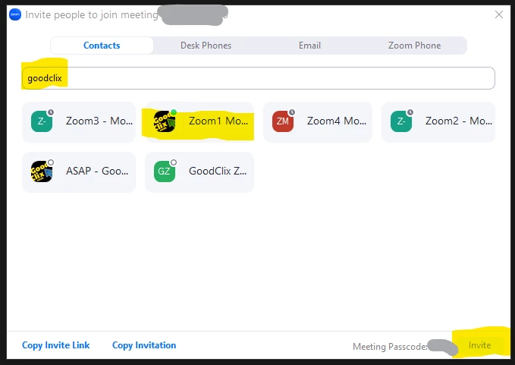Select the Email tab
The image size is (515, 365).
coord(309,46)
